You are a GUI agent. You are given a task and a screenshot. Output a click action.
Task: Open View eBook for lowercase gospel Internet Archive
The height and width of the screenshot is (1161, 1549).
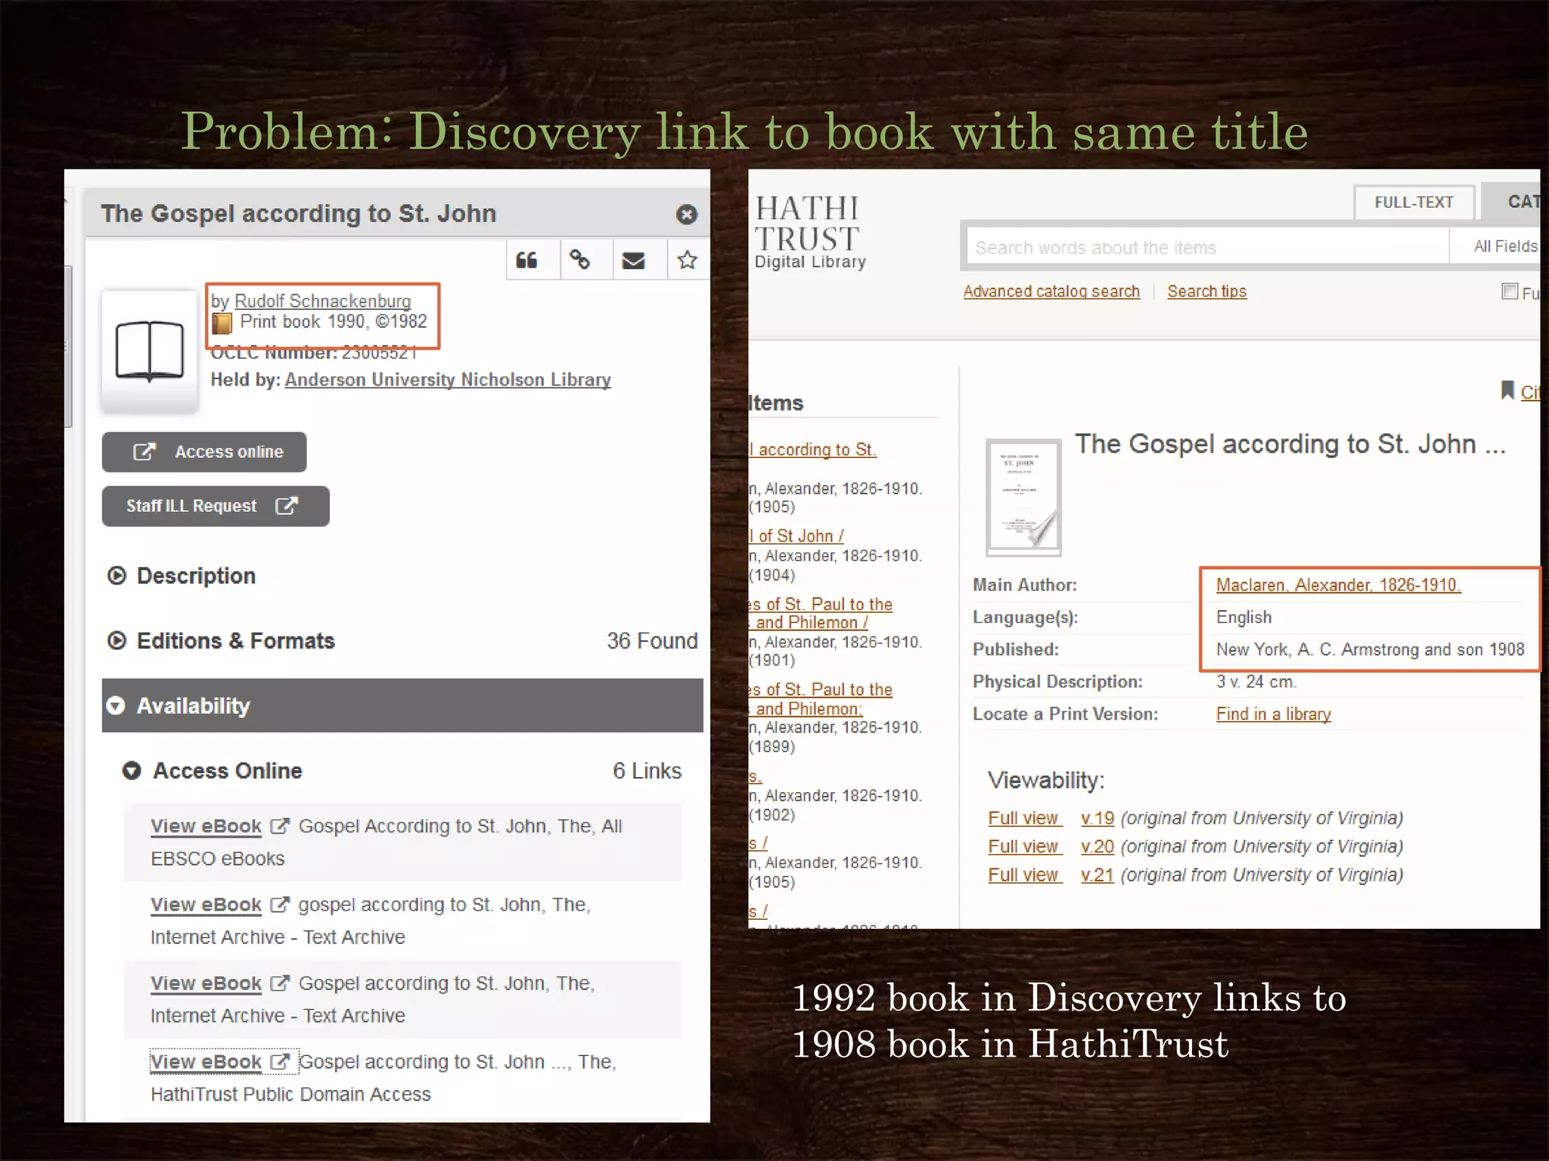click(x=206, y=905)
